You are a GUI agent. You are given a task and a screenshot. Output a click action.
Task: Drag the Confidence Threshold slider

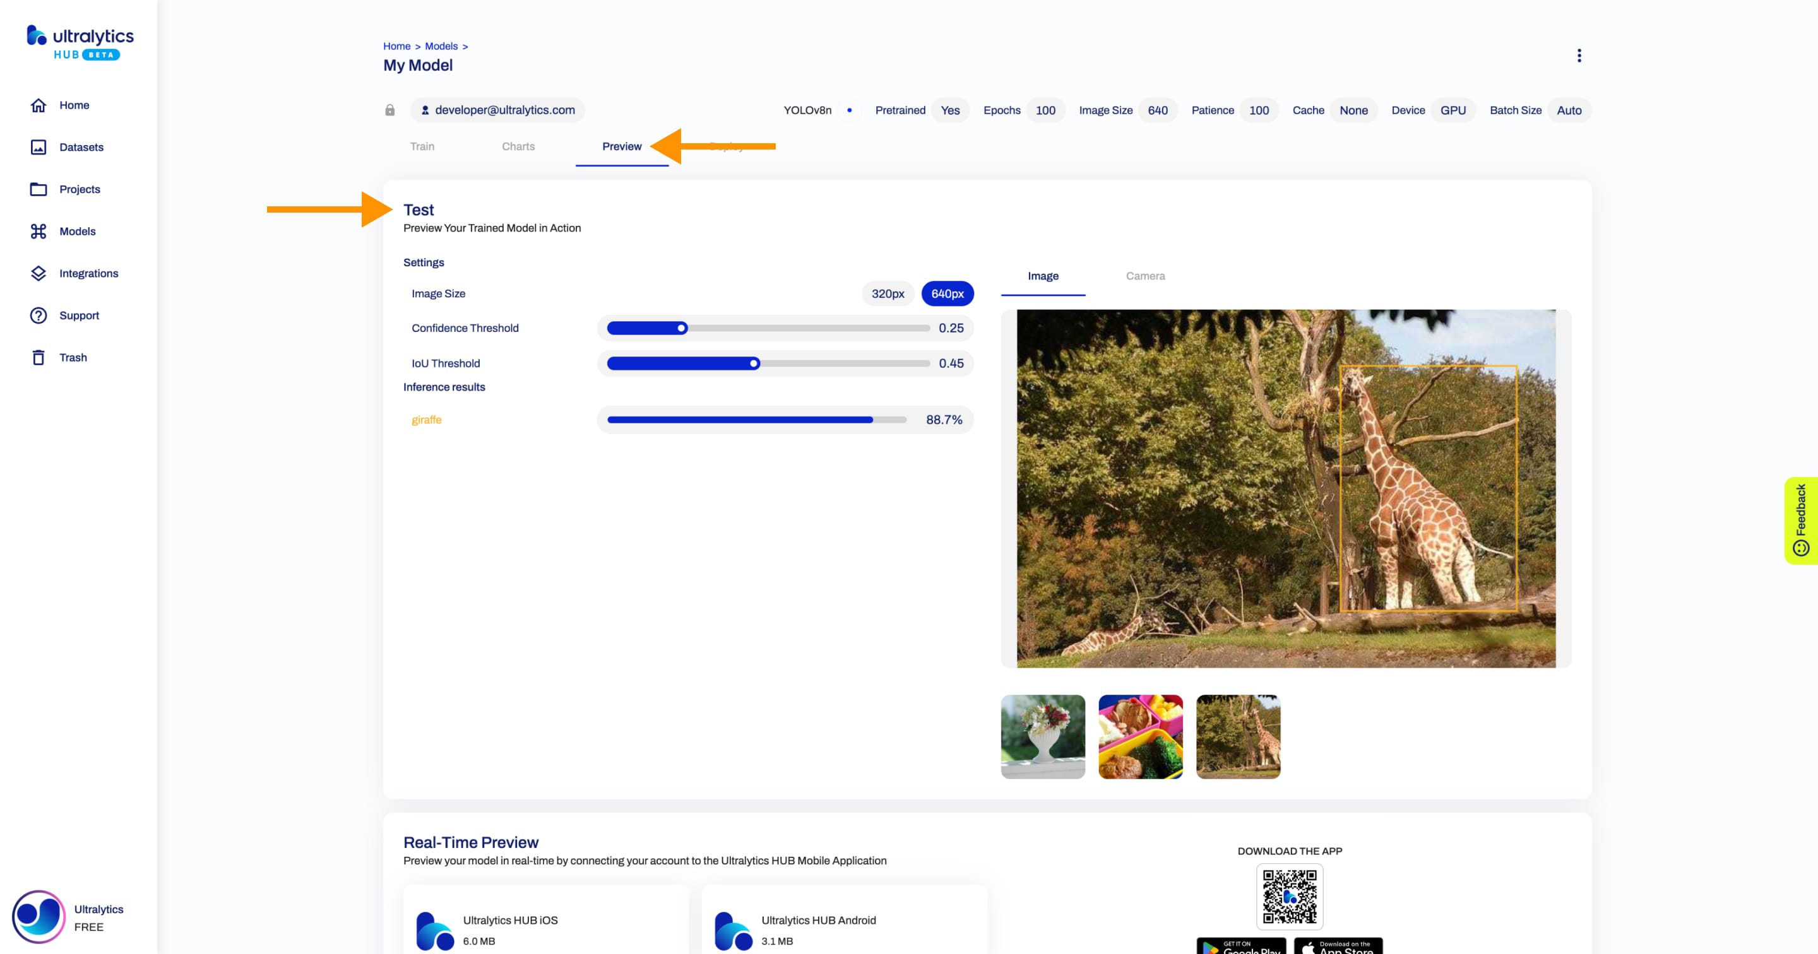click(680, 328)
